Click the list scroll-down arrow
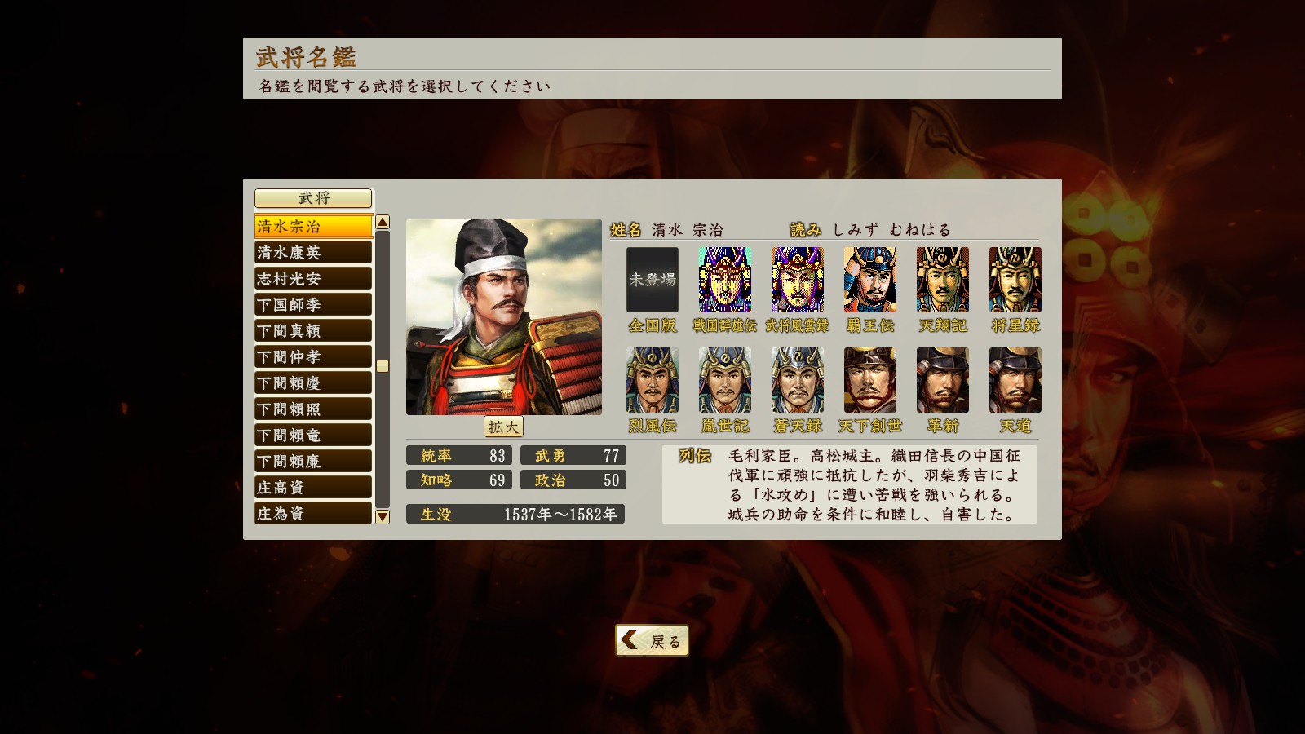The width and height of the screenshot is (1305, 734). coord(383,516)
